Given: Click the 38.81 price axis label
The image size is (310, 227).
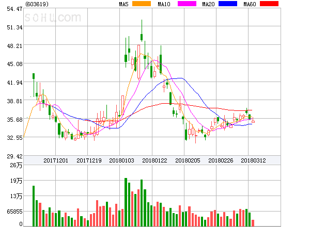Looking at the screenshot, I should (14, 101).
